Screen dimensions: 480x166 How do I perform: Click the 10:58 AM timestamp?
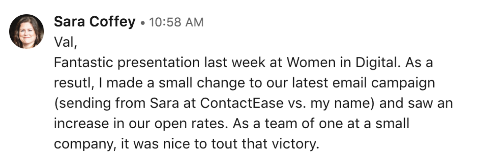coord(176,23)
